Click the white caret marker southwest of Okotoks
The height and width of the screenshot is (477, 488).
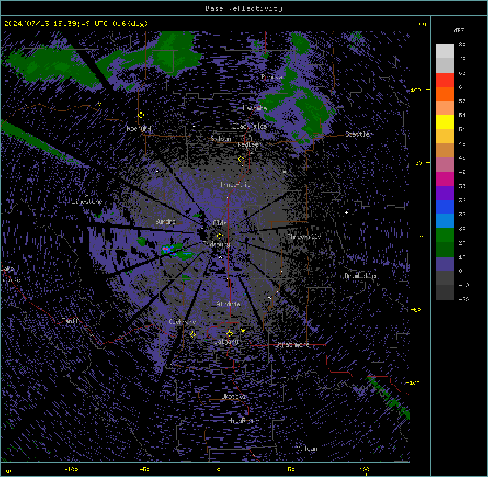pyautogui.click(x=204, y=403)
